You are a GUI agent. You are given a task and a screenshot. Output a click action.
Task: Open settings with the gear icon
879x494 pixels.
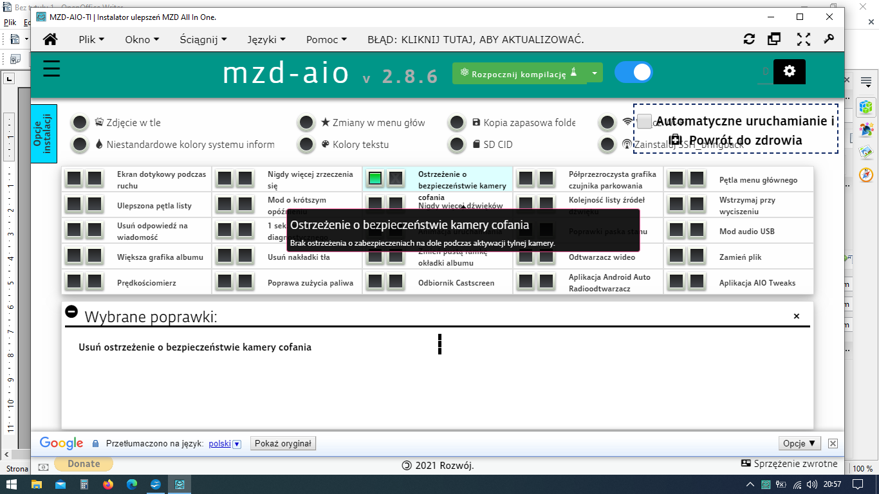(790, 71)
